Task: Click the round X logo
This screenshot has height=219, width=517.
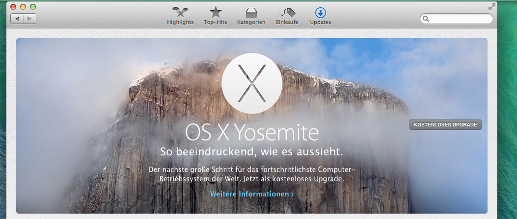Action: [252, 83]
